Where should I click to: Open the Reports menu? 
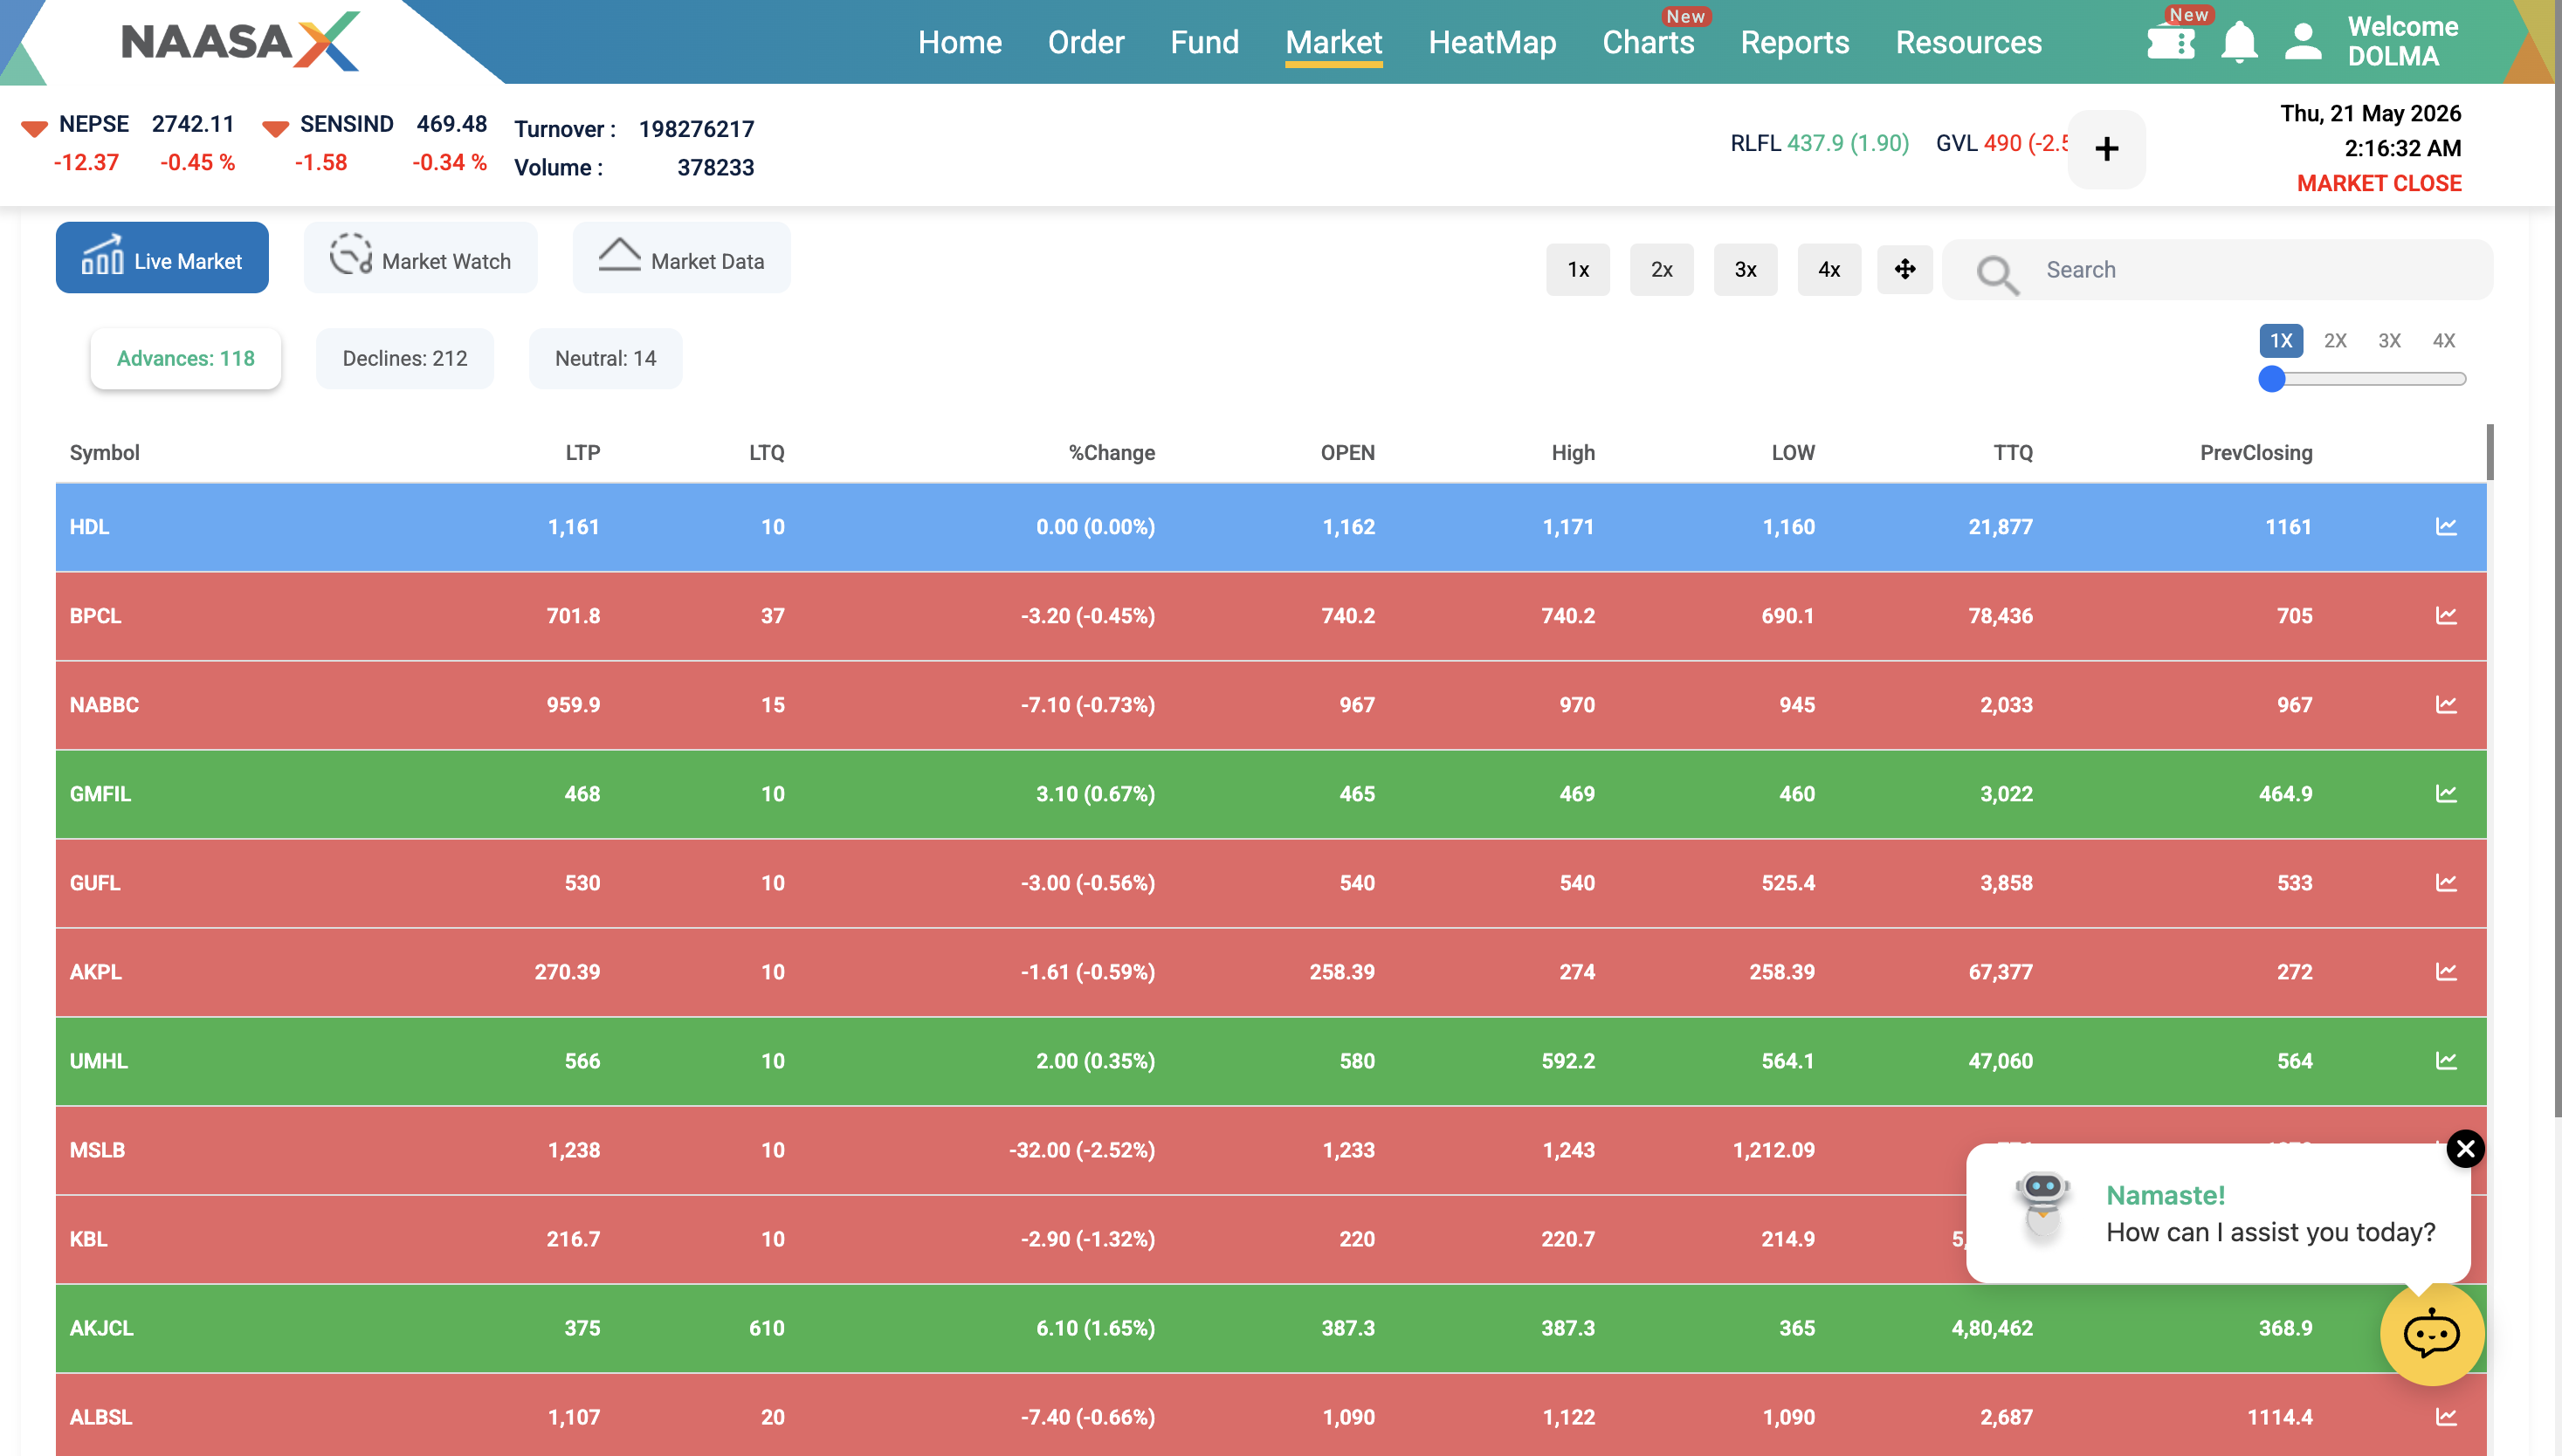click(1794, 43)
